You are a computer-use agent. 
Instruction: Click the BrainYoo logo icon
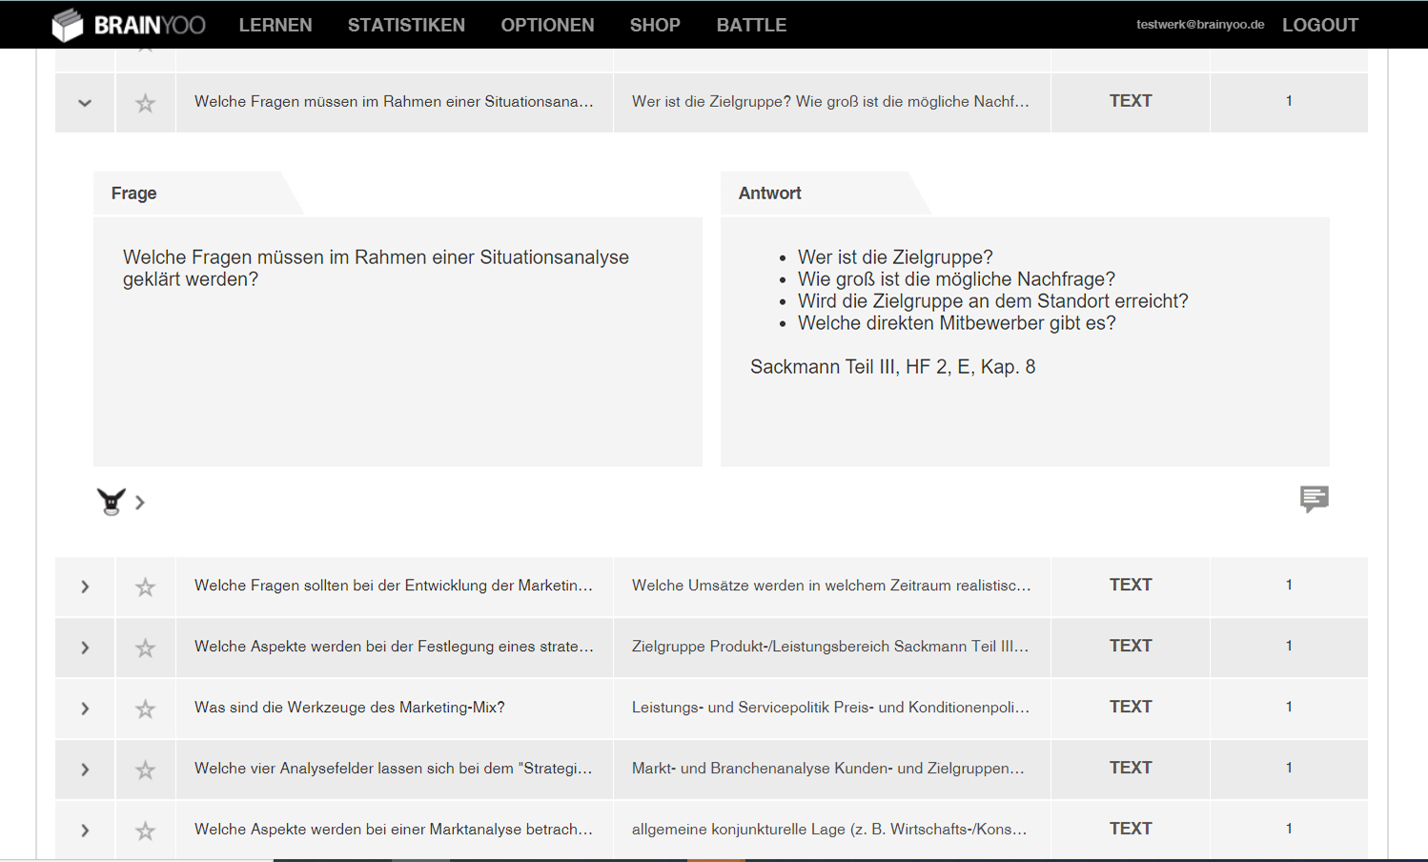[x=68, y=25]
